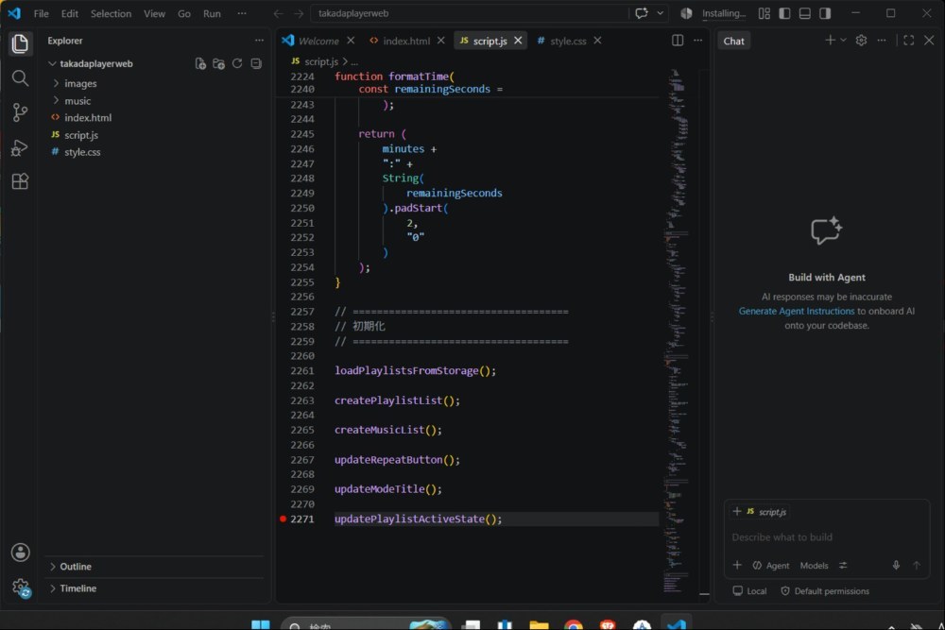Collapse all folders in the Explorer
The height and width of the screenshot is (630, 945).
coord(256,64)
